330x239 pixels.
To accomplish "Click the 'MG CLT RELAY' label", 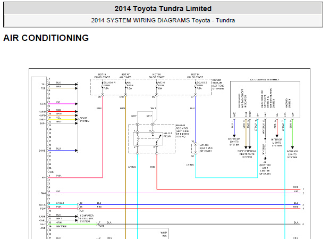I will [x=168, y=135].
